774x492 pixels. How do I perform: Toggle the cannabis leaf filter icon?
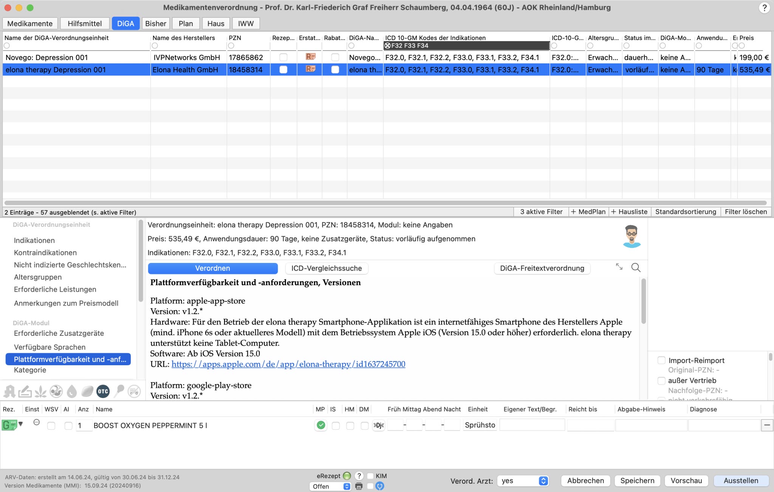pyautogui.click(x=40, y=391)
